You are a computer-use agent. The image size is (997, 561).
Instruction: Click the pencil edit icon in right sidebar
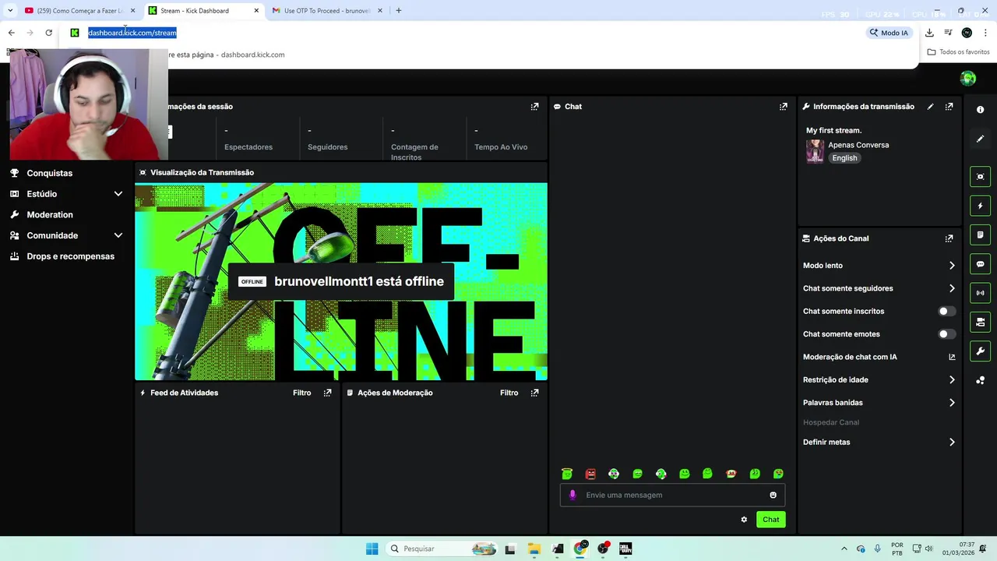pyautogui.click(x=980, y=139)
